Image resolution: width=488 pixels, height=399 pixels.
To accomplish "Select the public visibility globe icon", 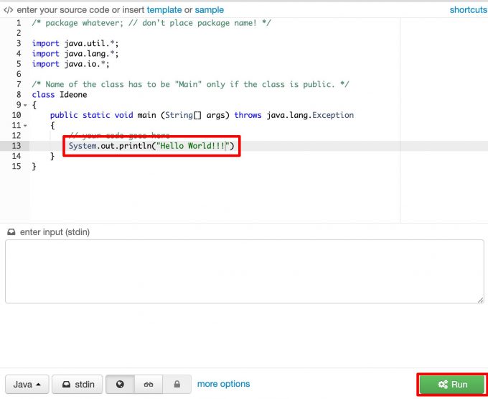I will [119, 385].
